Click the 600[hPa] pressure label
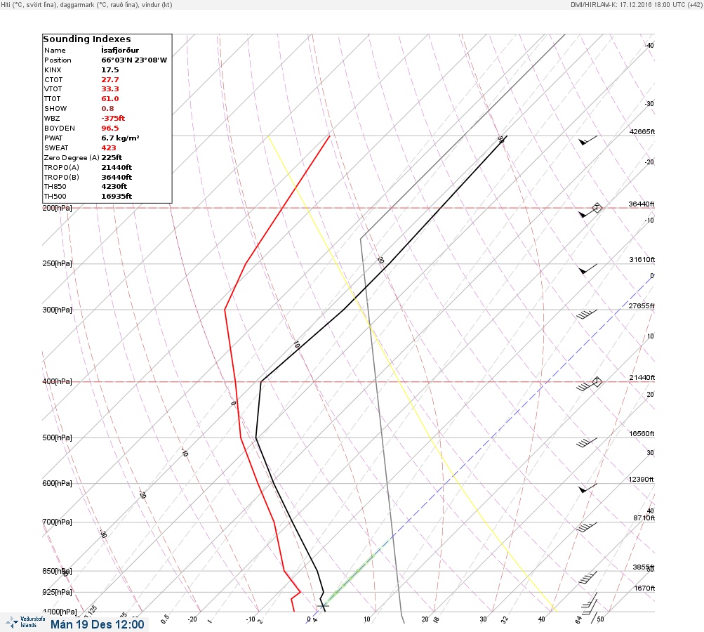The width and height of the screenshot is (704, 632). coord(57,483)
